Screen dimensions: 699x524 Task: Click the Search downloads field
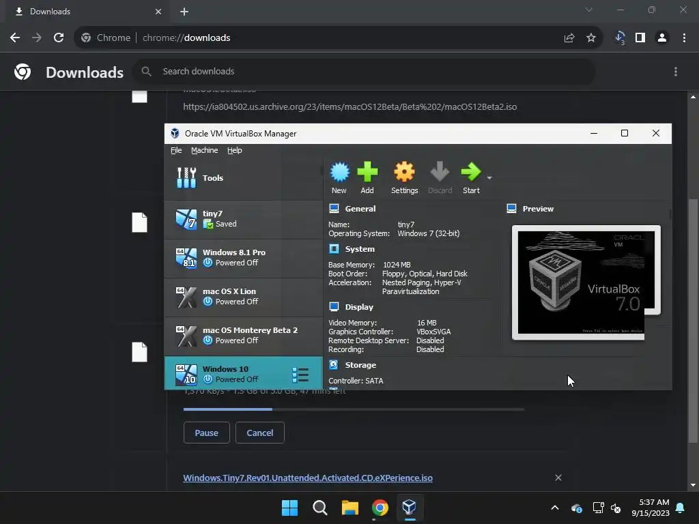pyautogui.click(x=363, y=71)
